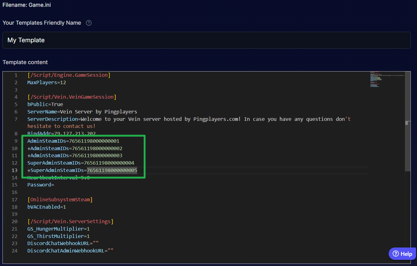
Task: Place cursor on the Password= line
Action: coord(41,185)
